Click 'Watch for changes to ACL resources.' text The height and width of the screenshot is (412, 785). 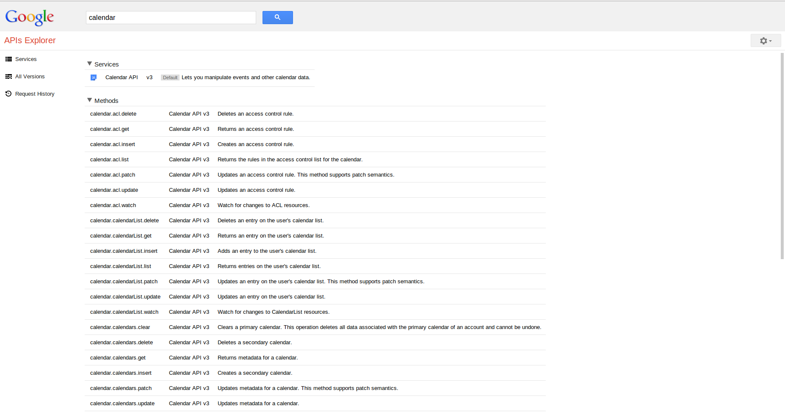click(263, 205)
